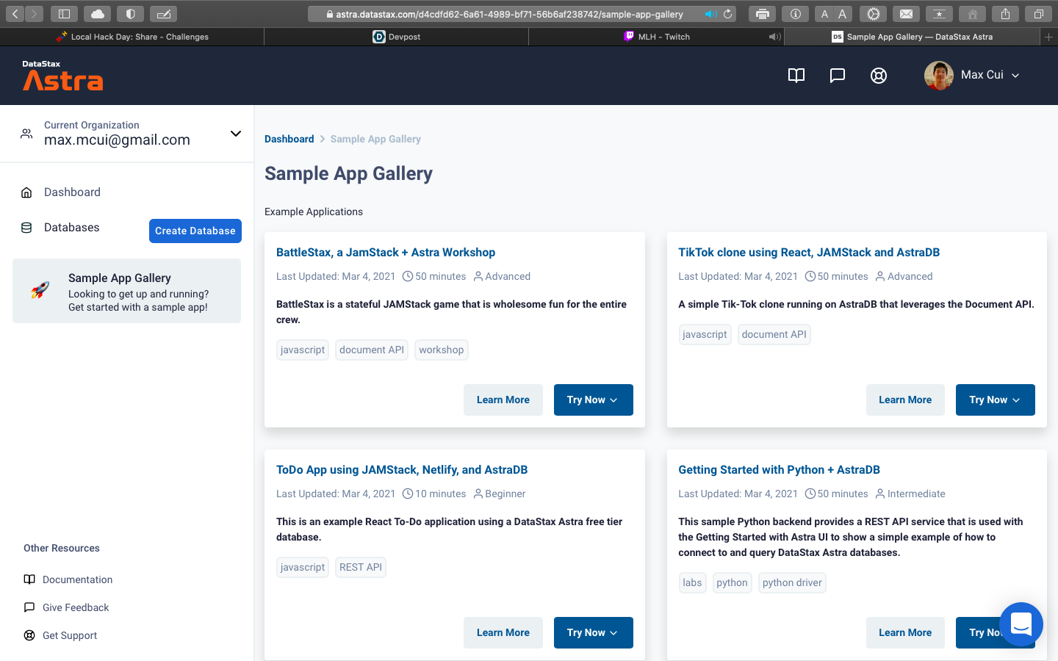This screenshot has height=661, width=1058.
Task: Click the mail envelope icon in toolbar
Action: click(x=906, y=13)
